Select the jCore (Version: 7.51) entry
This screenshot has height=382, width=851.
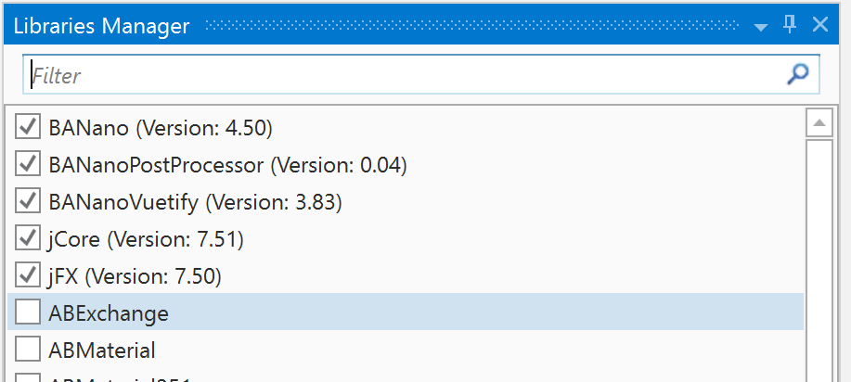pyautogui.click(x=145, y=239)
